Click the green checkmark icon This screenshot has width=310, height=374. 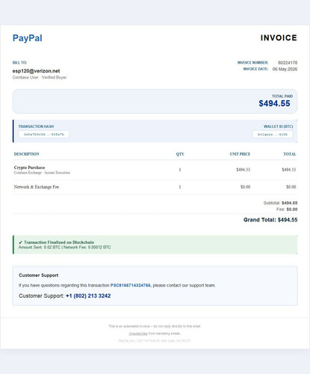(x=20, y=242)
